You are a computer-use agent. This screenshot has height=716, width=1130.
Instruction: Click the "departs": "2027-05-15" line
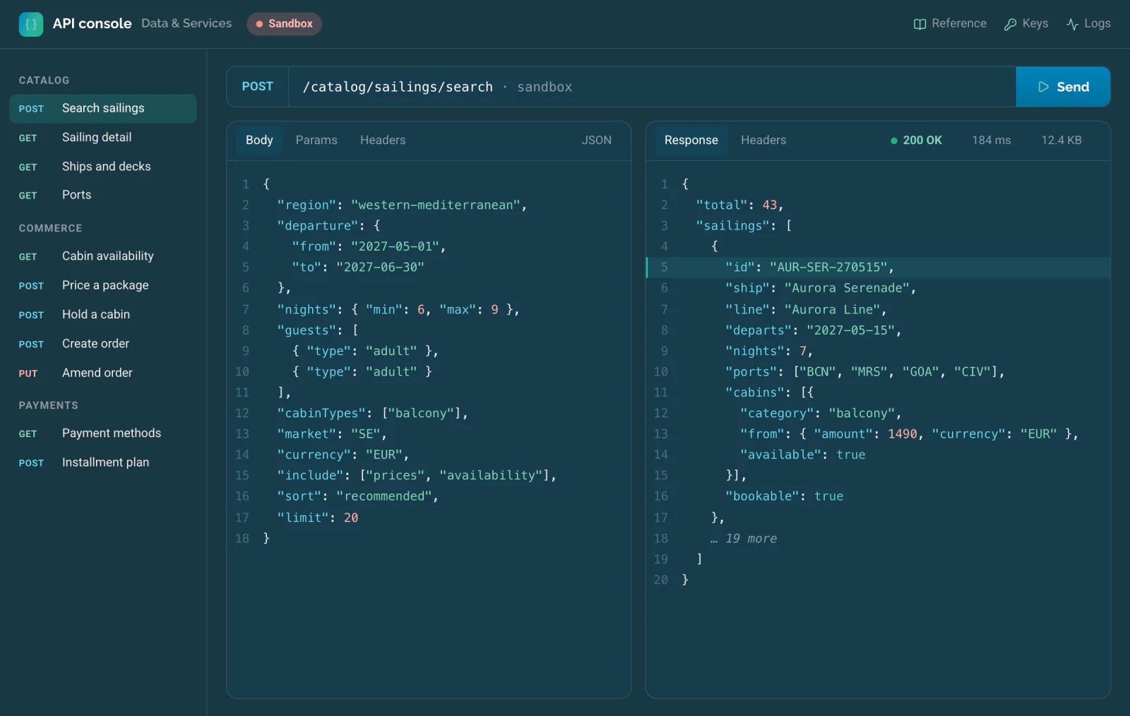813,330
